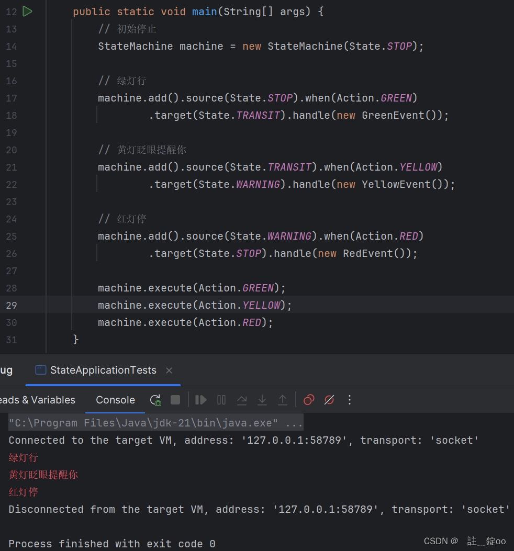Switch to the Threads & Variables tab
The width and height of the screenshot is (514, 551).
[38, 399]
